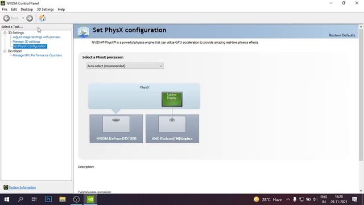
Task: Click the battery tray icon
Action: tap(308, 199)
